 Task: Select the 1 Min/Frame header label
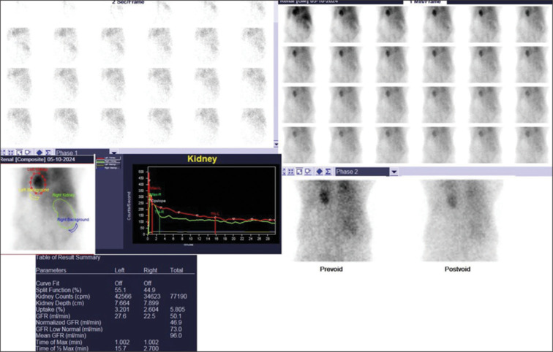coord(426,2)
